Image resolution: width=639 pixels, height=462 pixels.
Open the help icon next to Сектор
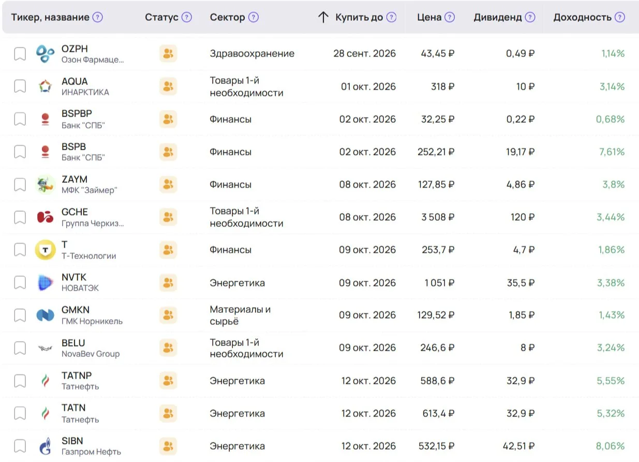(x=253, y=17)
